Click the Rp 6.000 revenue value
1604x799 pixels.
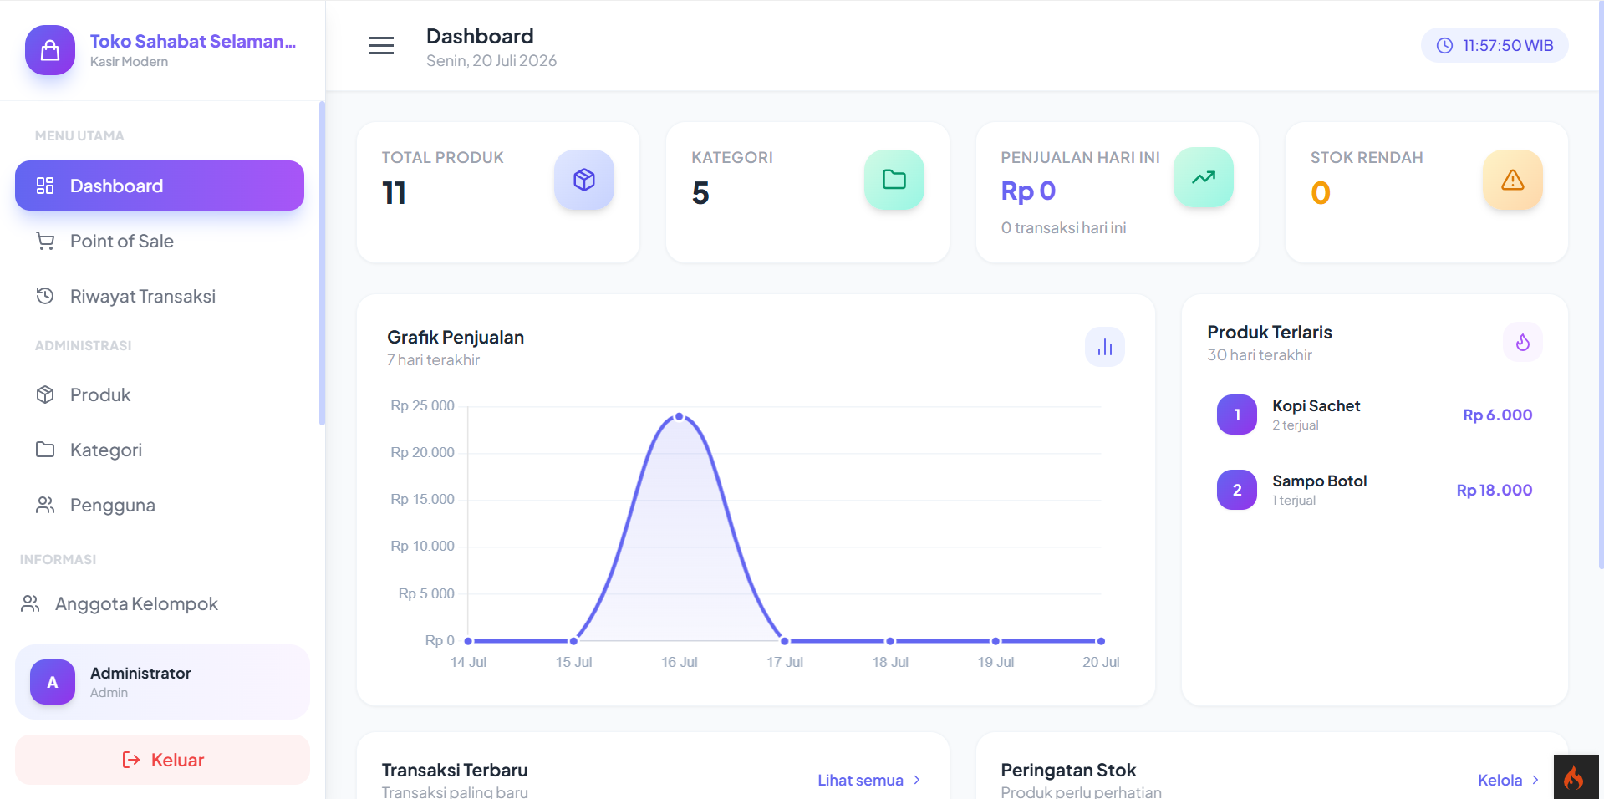pyautogui.click(x=1497, y=415)
